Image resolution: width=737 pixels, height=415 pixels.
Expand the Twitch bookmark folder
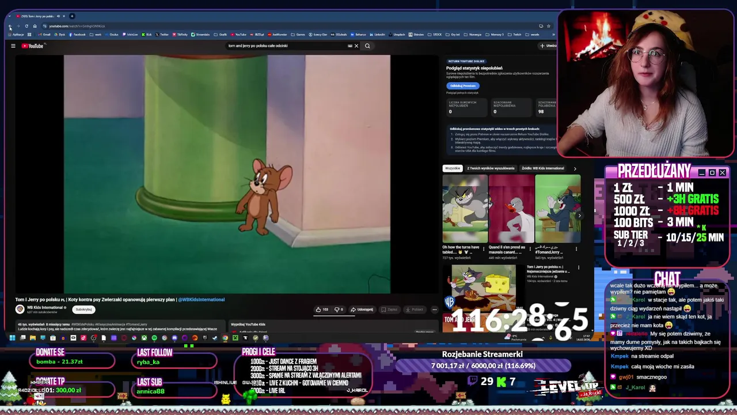[514, 35]
